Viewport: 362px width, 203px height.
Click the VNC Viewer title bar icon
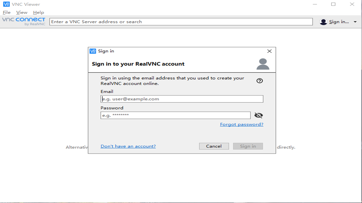pos(6,4)
